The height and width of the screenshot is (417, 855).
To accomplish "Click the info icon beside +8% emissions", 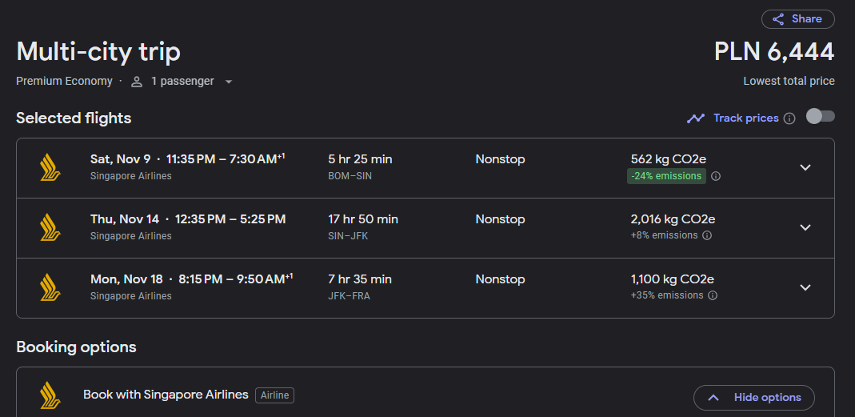I will point(707,236).
